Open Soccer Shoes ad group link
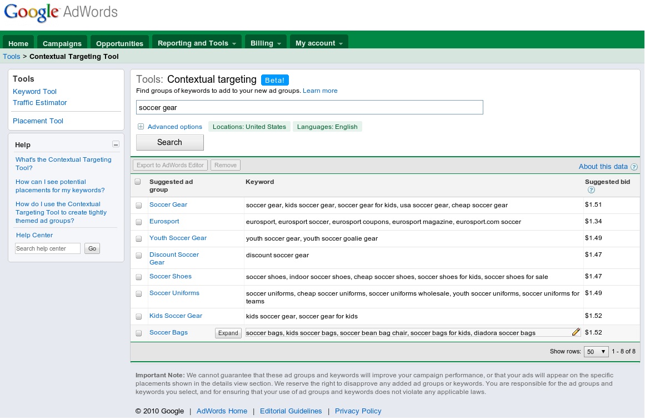Image resolution: width=645 pixels, height=419 pixels. click(x=171, y=276)
